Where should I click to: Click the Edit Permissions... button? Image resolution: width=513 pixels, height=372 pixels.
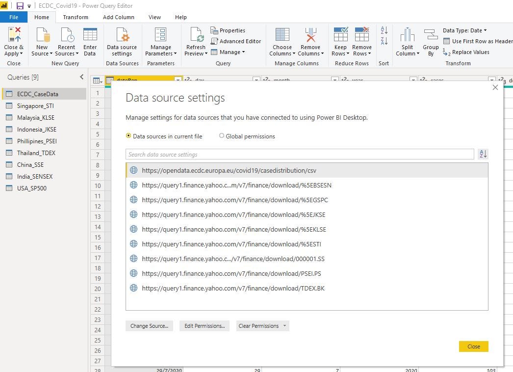(x=205, y=326)
